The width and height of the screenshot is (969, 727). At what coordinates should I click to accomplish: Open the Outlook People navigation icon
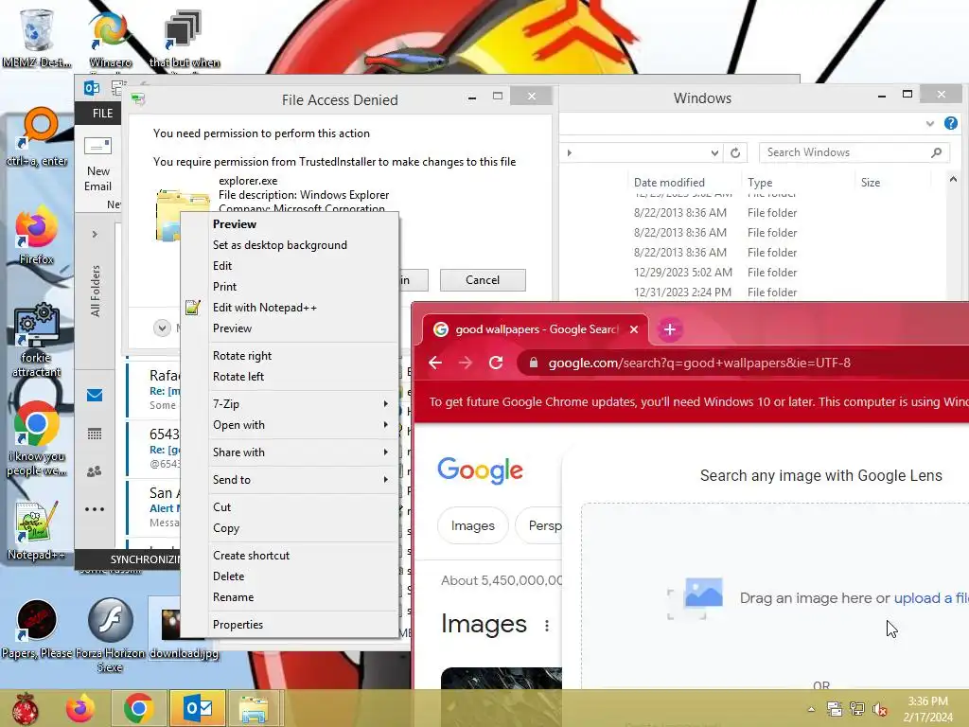pos(95,471)
